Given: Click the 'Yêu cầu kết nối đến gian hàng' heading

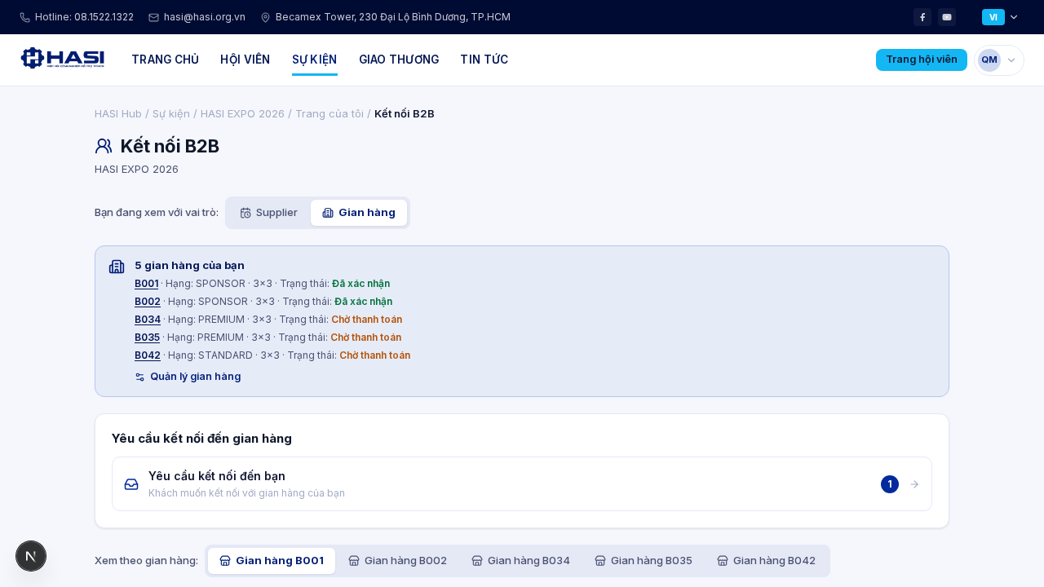Looking at the screenshot, I should pos(201,439).
